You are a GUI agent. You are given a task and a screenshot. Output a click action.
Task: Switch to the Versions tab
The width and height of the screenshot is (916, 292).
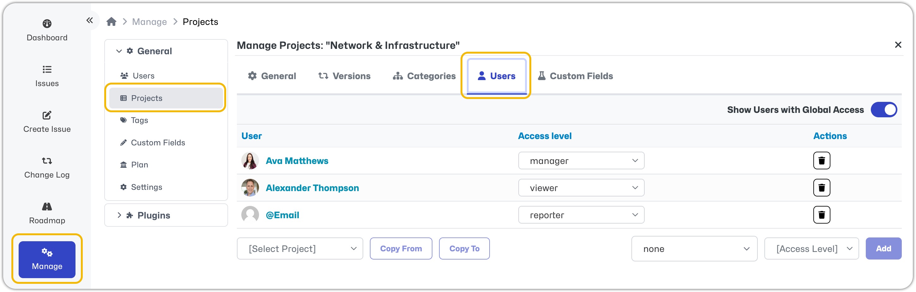(344, 76)
